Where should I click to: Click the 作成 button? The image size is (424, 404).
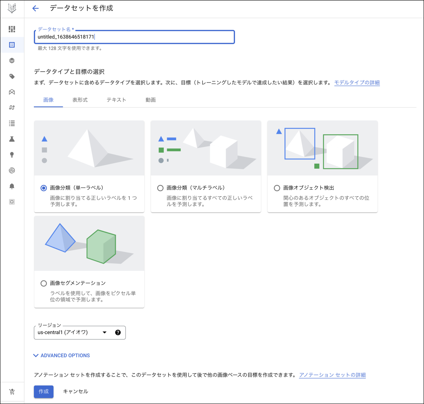(x=44, y=391)
